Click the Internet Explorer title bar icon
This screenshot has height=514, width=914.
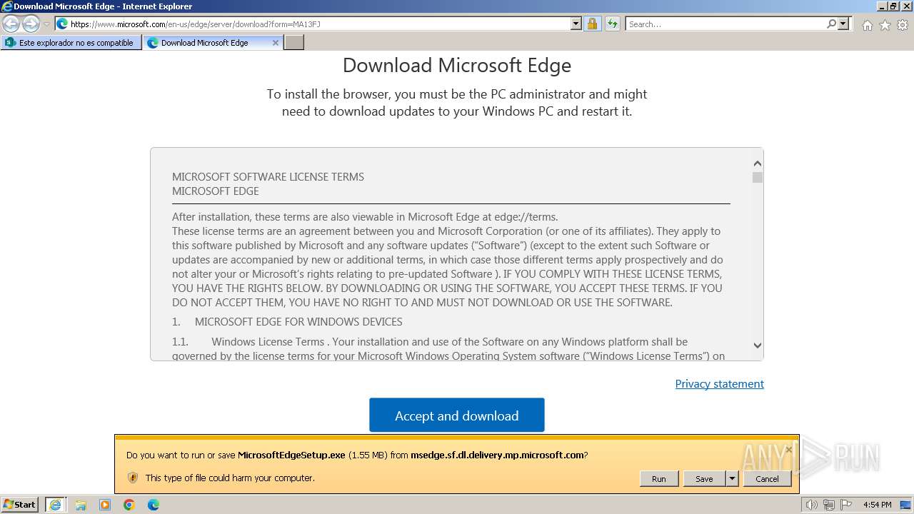[7, 6]
